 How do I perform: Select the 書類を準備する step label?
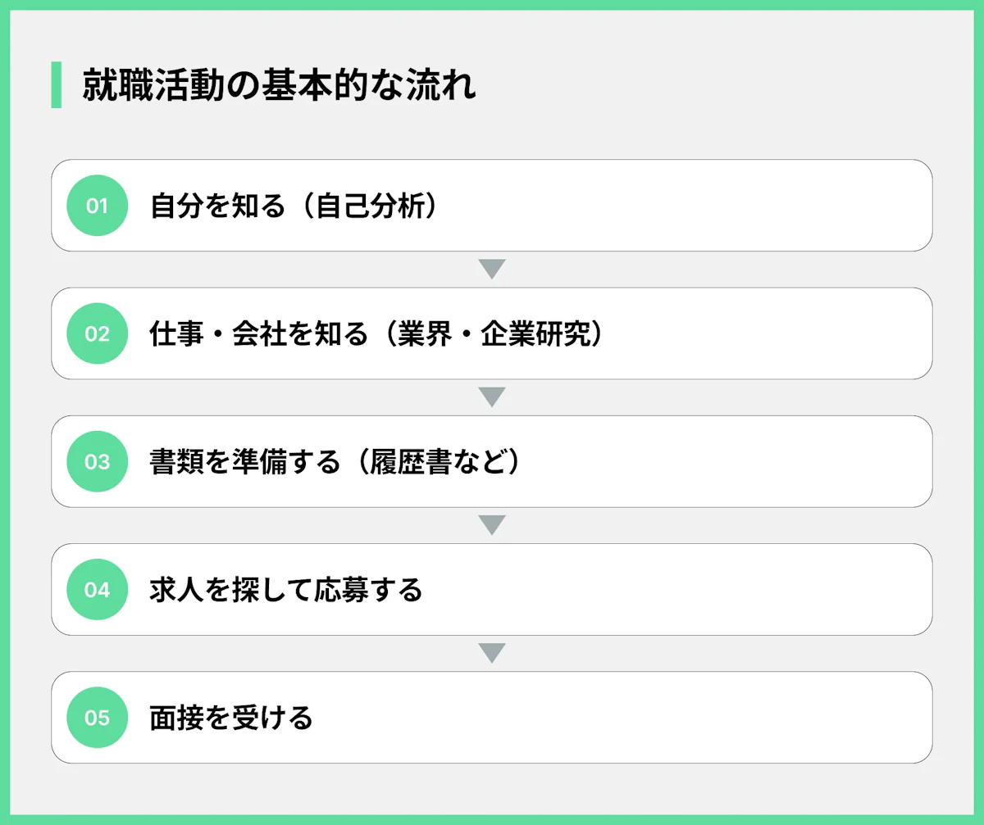pyautogui.click(x=244, y=461)
